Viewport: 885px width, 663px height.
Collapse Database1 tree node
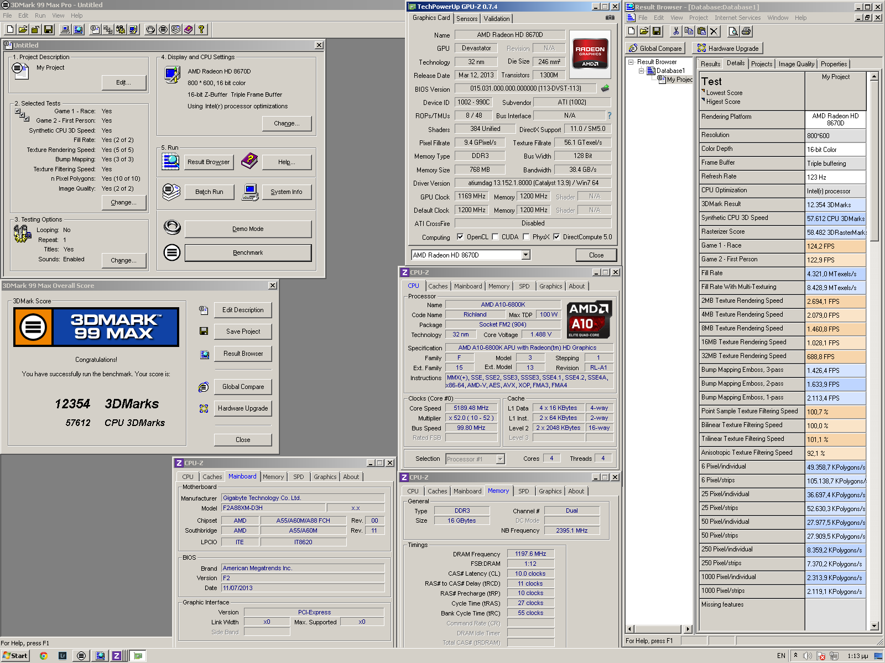(641, 71)
